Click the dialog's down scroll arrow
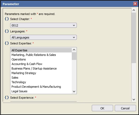139x115 pixels. [x=134, y=99]
